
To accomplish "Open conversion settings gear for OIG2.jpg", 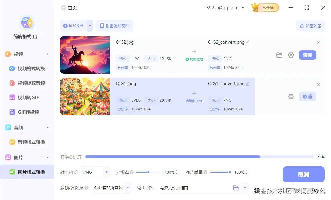I will 291,55.
